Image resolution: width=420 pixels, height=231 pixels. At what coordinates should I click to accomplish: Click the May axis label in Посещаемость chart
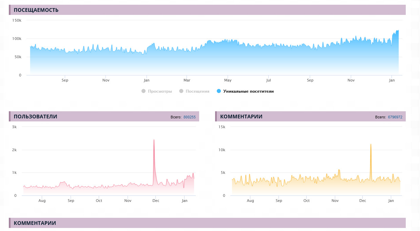click(228, 80)
